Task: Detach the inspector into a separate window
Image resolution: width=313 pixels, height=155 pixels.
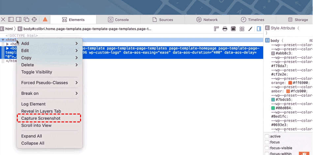Action: (26, 19)
